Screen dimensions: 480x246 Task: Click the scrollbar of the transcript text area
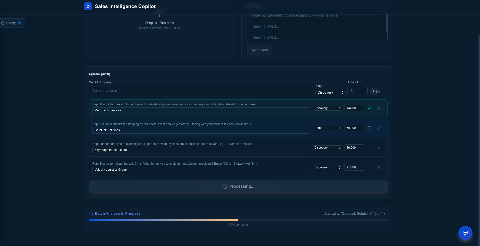(x=386, y=23)
